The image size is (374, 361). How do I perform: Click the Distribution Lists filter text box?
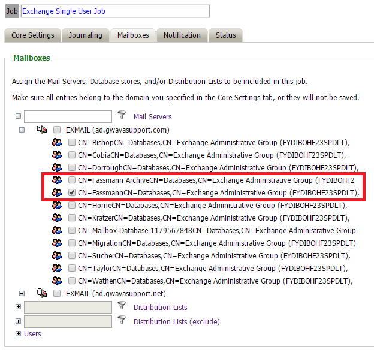click(x=68, y=307)
